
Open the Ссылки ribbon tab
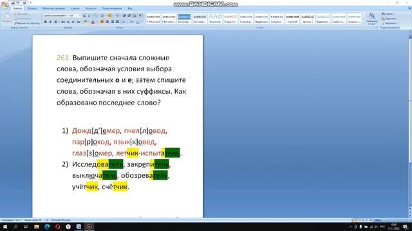coord(75,8)
